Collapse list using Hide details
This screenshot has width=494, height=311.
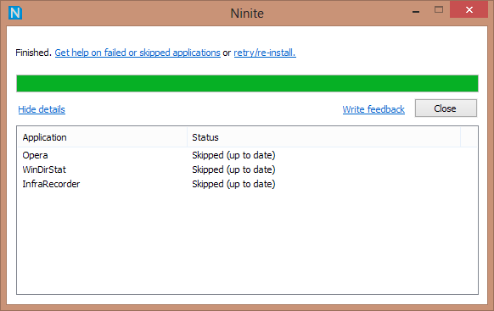pos(42,109)
